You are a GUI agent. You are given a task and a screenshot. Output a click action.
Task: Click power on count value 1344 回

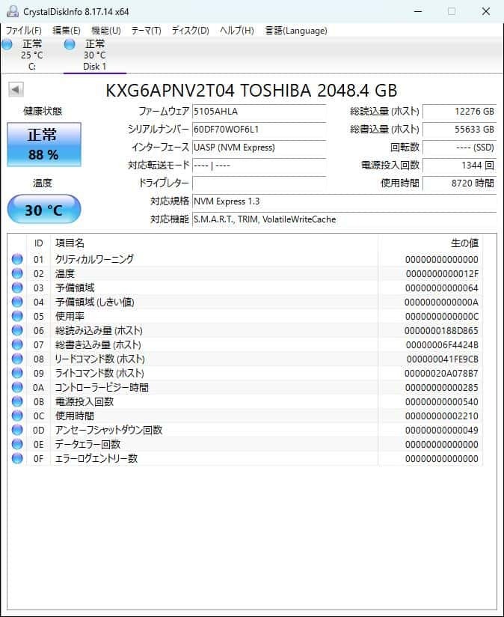[x=460, y=165]
